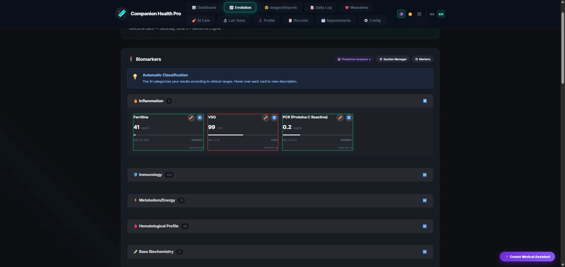The width and height of the screenshot is (565, 267).
Task: Click the Base Biochemistry count badge 21
Action: pyautogui.click(x=180, y=252)
